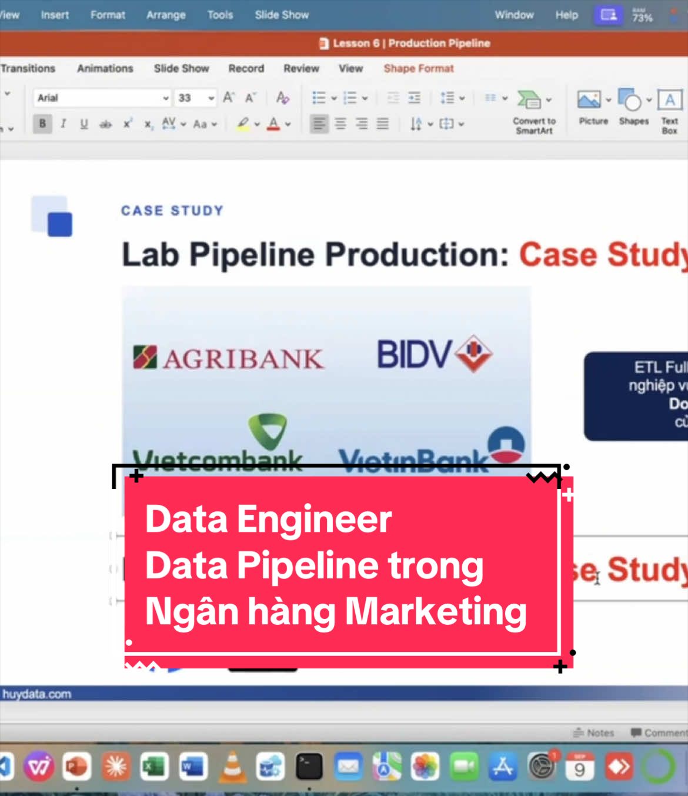Decrease font size
Viewport: 688px width, 796px height.
click(251, 98)
